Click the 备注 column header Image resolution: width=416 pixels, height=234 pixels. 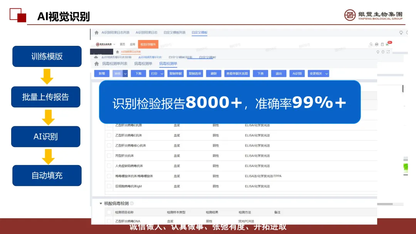coord(277,212)
